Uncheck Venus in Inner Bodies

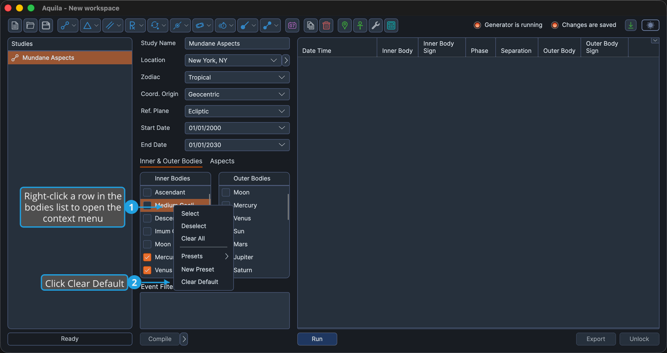point(147,270)
